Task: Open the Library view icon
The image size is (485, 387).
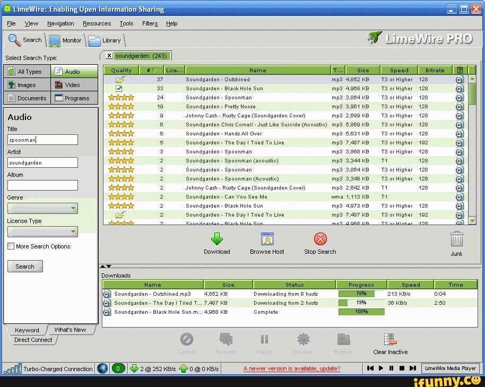Action: tap(96, 39)
